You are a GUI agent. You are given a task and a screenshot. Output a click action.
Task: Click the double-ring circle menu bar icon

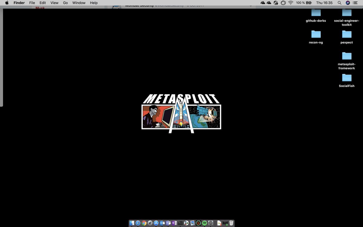[283, 3]
